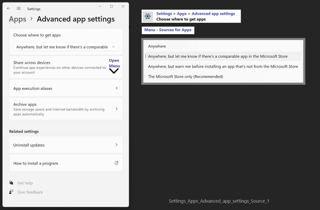Open the 'Choose where to get apps' dropdown
Viewport: 320px width, 210px height.
[66, 47]
